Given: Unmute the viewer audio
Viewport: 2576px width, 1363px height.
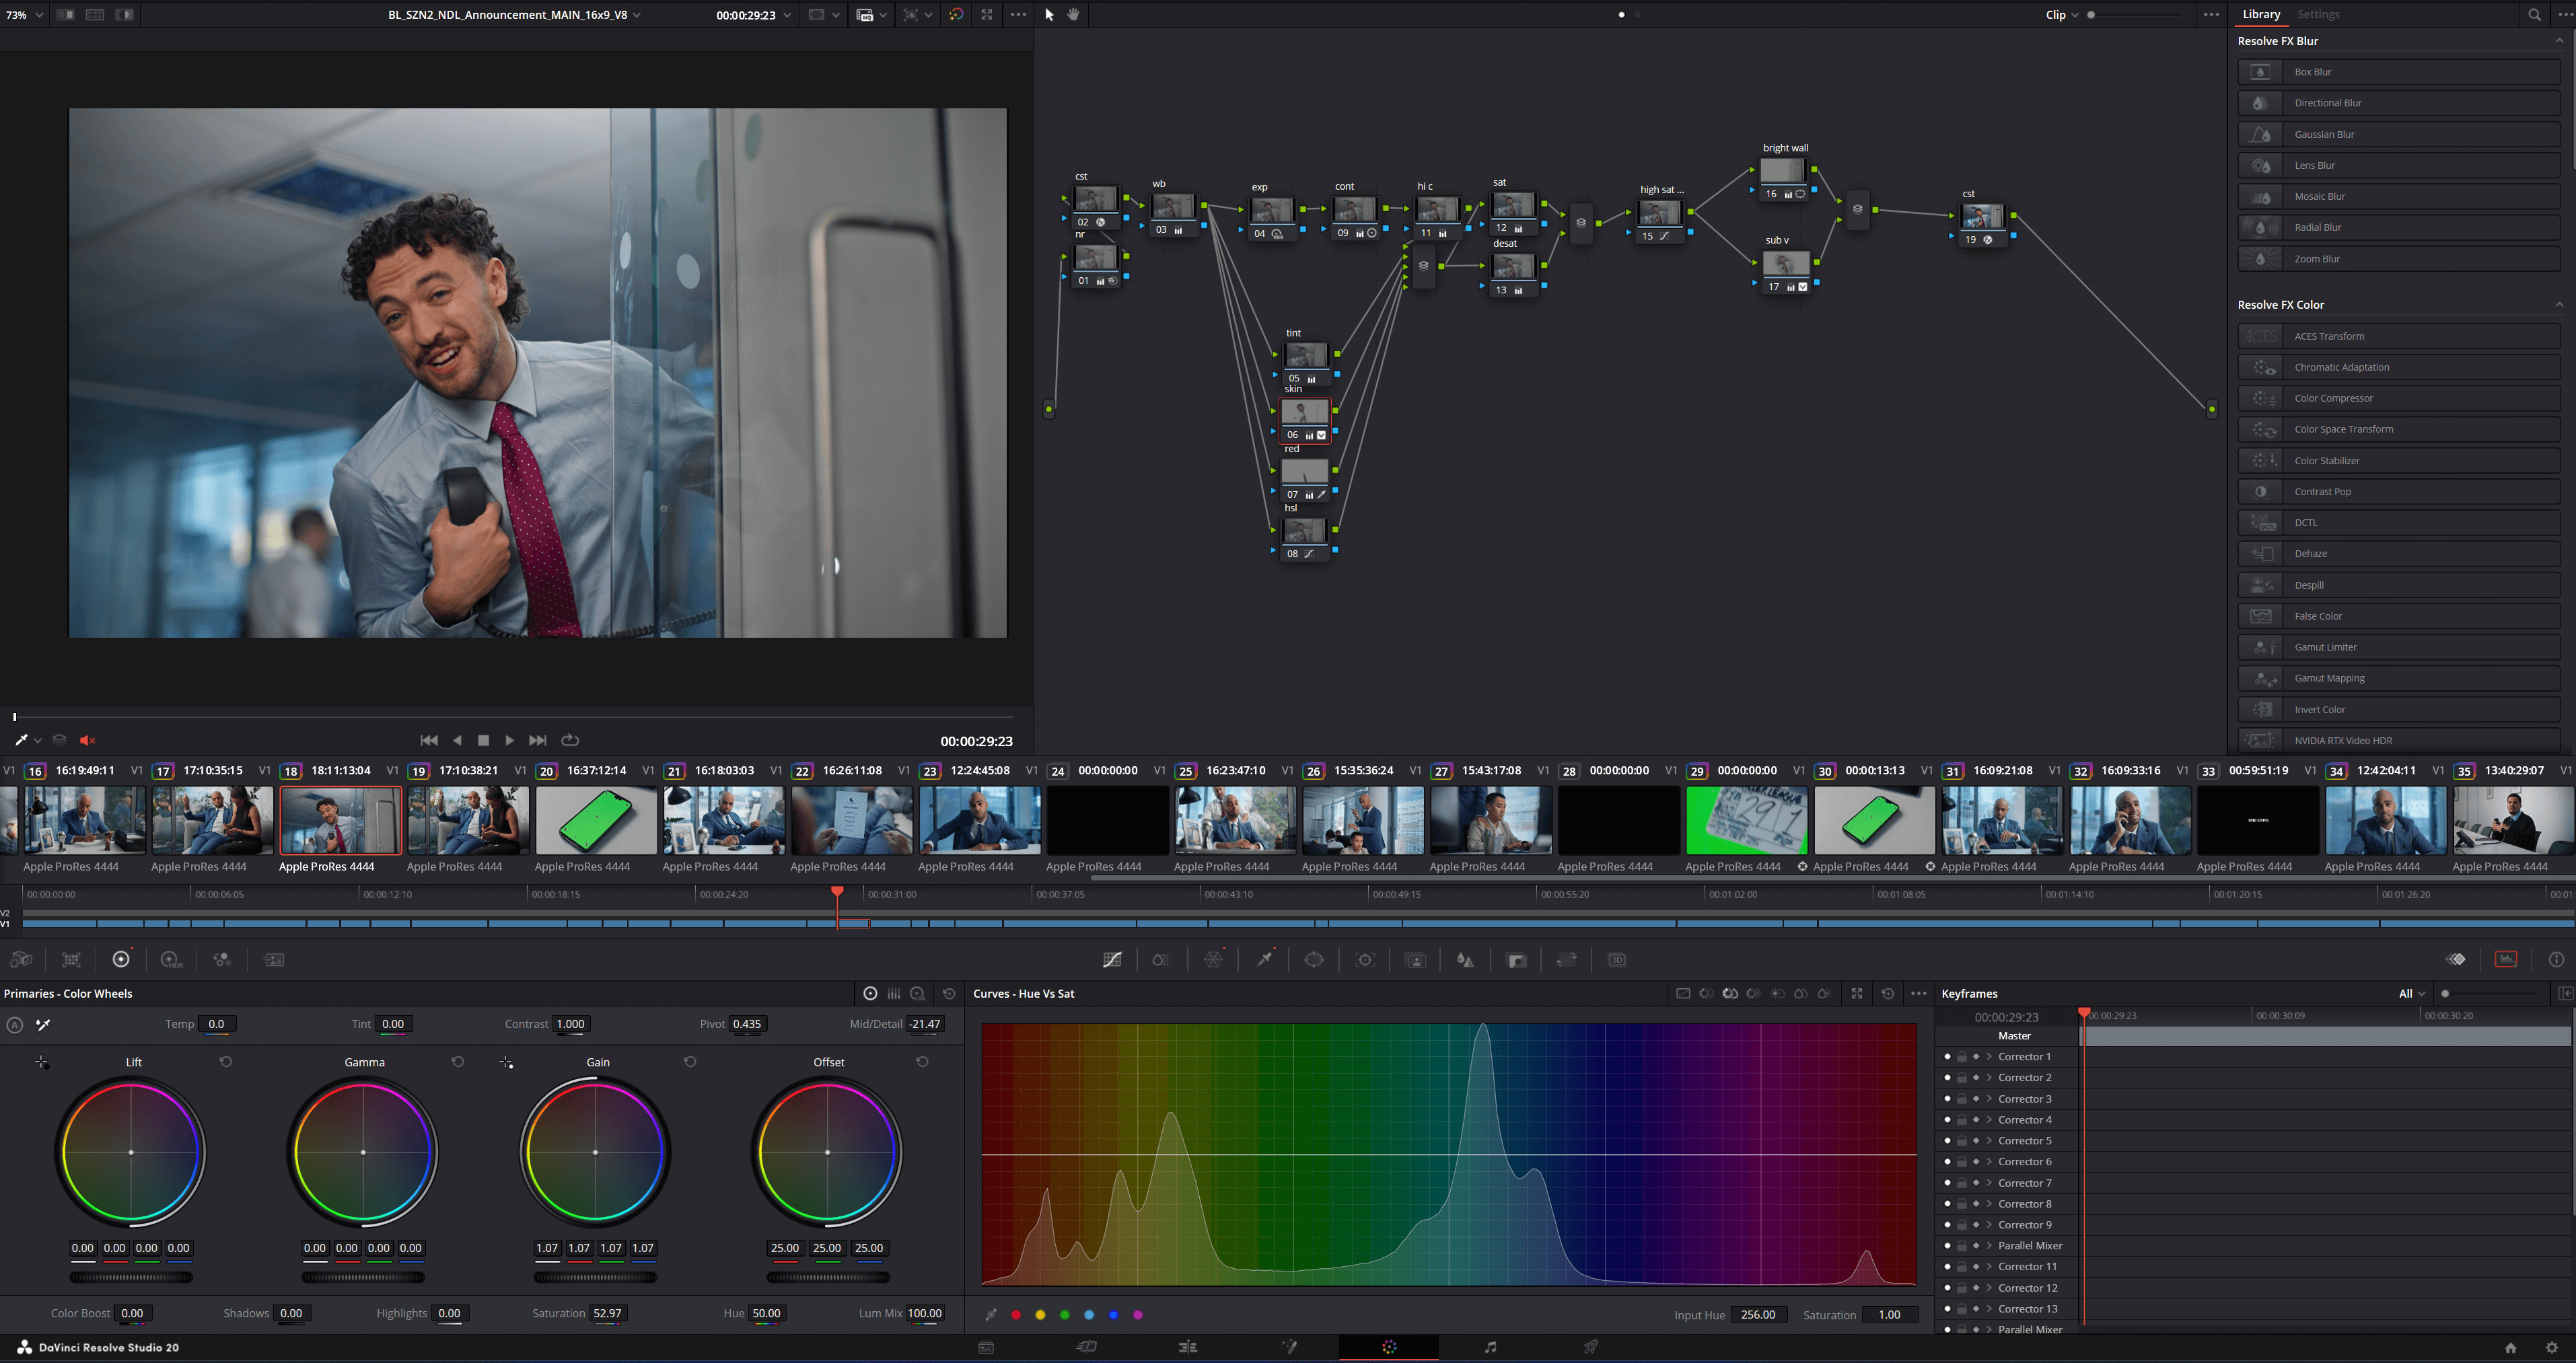Looking at the screenshot, I should click(87, 740).
